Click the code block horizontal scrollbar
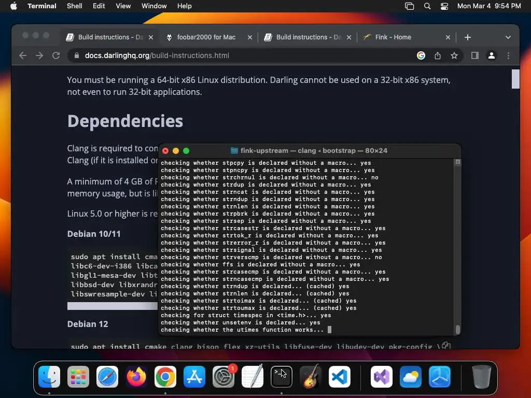Screen dimensions: 531x398 [x=113, y=306]
